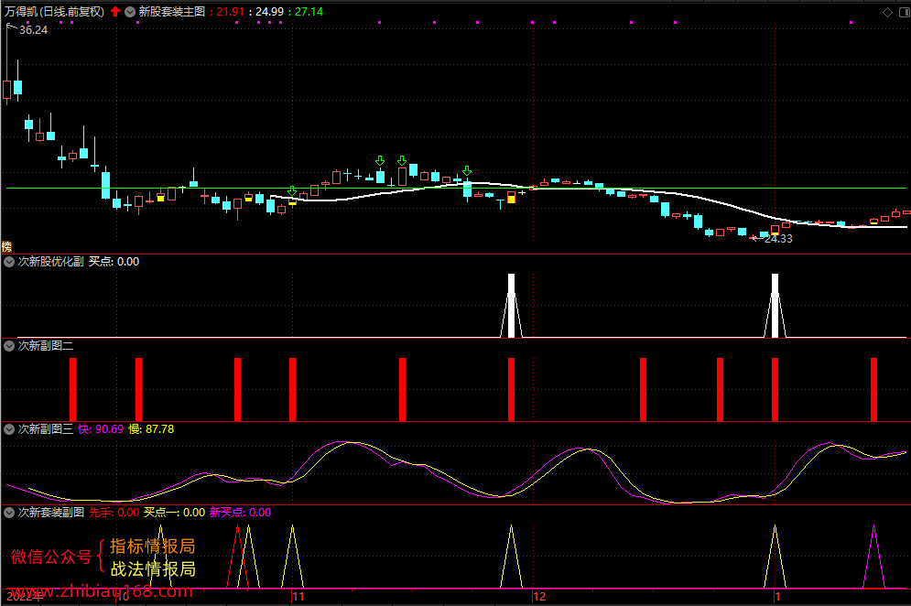The height and width of the screenshot is (606, 911).
Task: Click the white value 24.99 in the header
Action: (x=269, y=12)
